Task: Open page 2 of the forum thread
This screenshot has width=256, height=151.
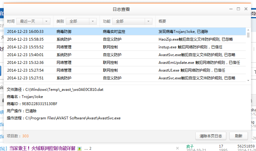Action: tap(90, 149)
